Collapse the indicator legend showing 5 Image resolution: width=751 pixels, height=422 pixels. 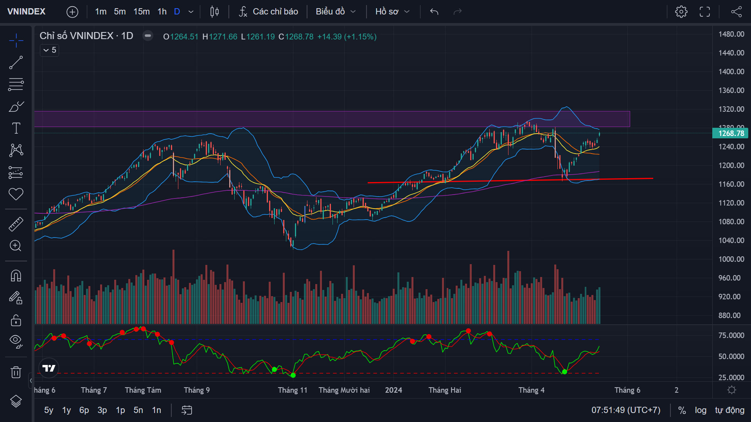(x=50, y=50)
